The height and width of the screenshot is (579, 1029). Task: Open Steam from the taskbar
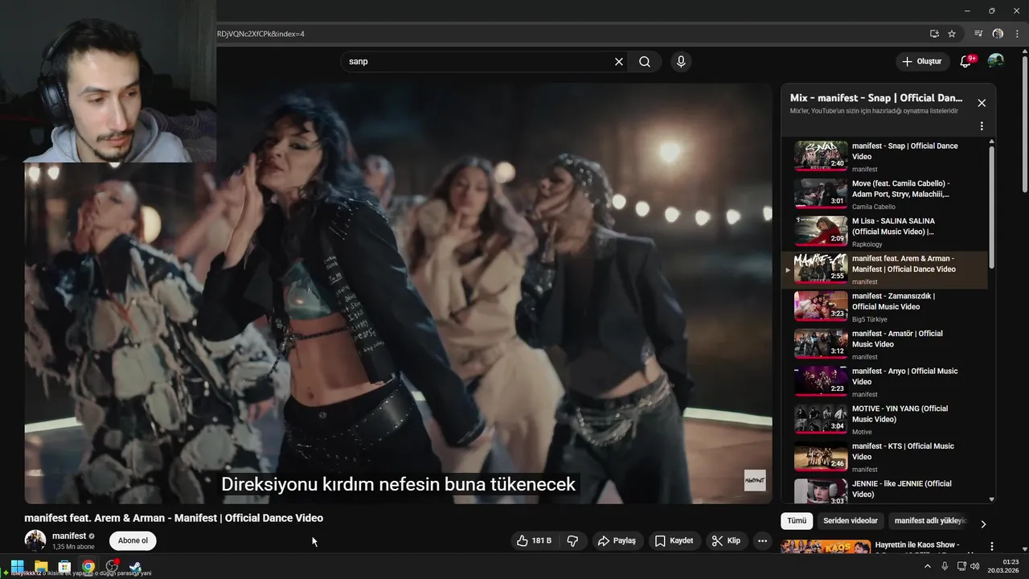coord(135,566)
